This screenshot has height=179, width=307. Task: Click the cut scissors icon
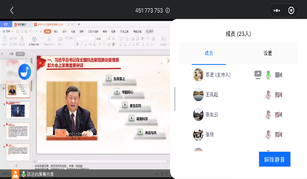click(11, 38)
